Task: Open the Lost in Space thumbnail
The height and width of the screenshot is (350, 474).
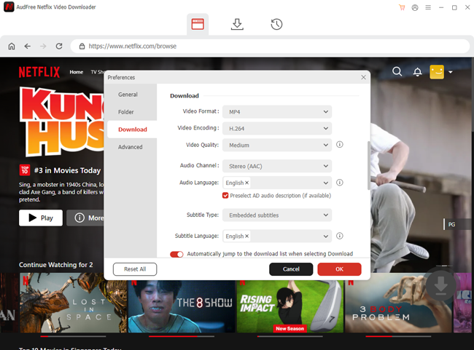Action: pos(73,303)
